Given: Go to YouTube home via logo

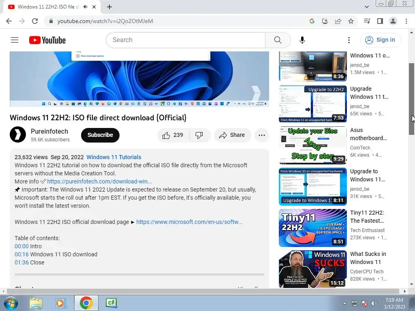Looking at the screenshot, I should coord(47,40).
